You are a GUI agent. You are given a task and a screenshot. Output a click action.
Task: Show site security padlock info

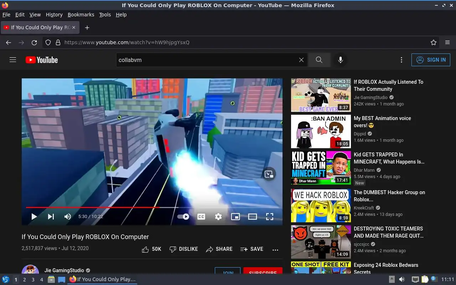[58, 42]
